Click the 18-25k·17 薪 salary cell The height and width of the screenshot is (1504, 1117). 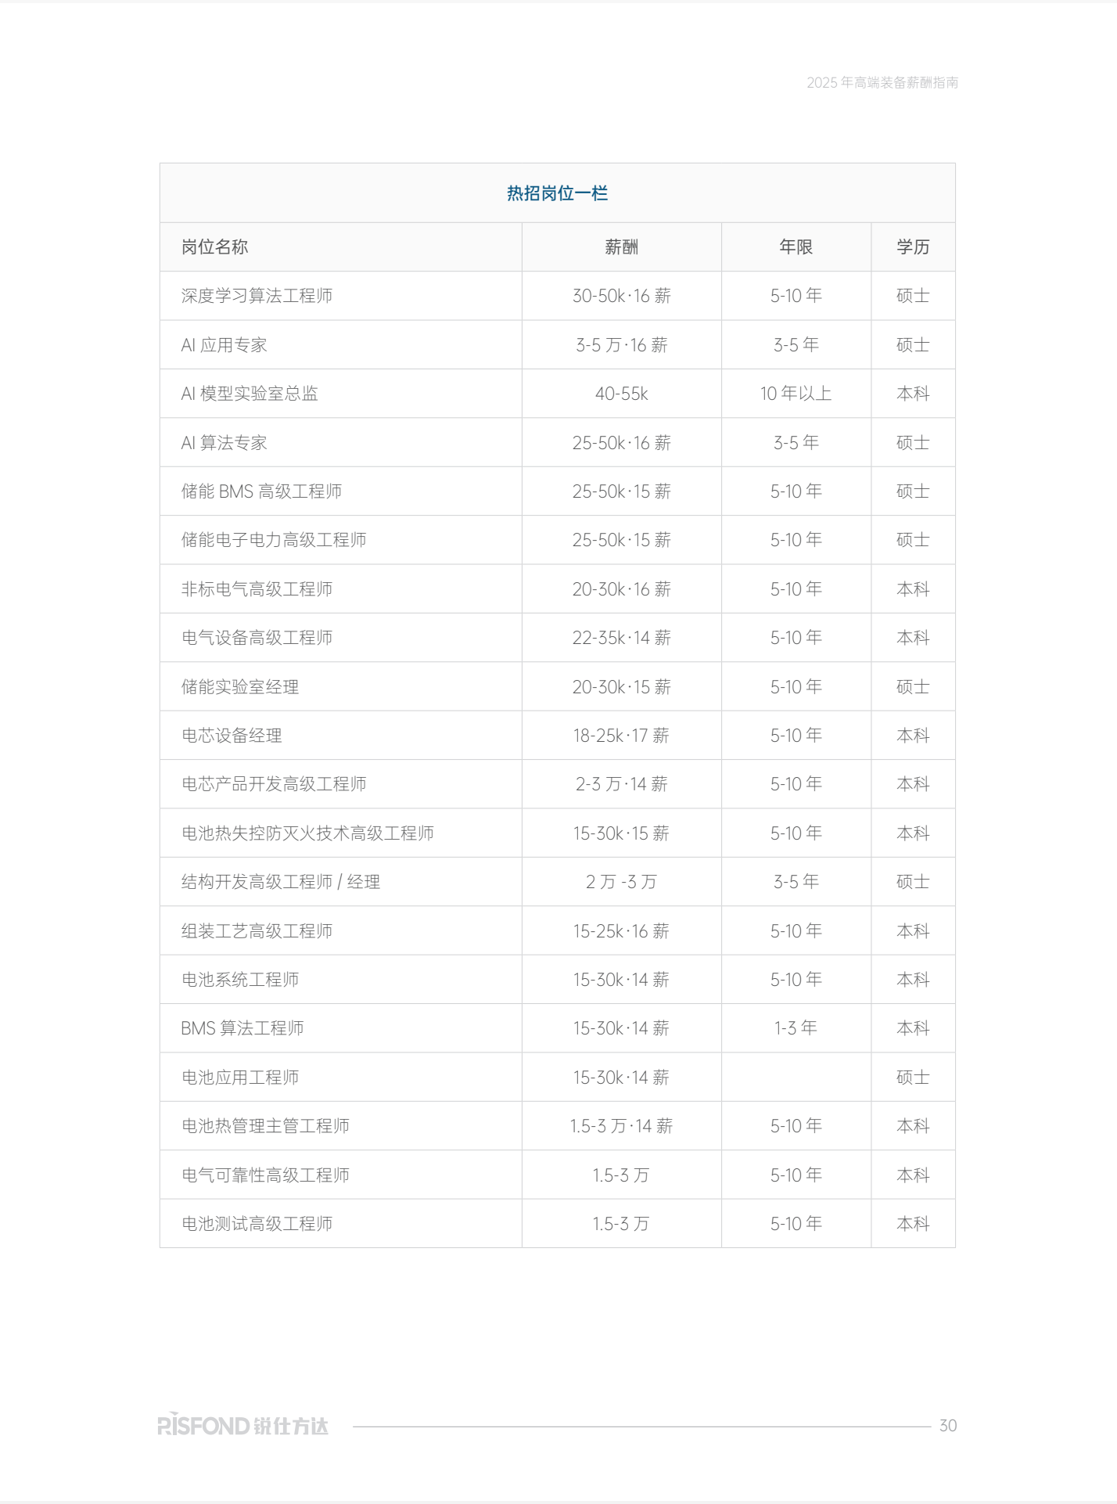click(621, 736)
